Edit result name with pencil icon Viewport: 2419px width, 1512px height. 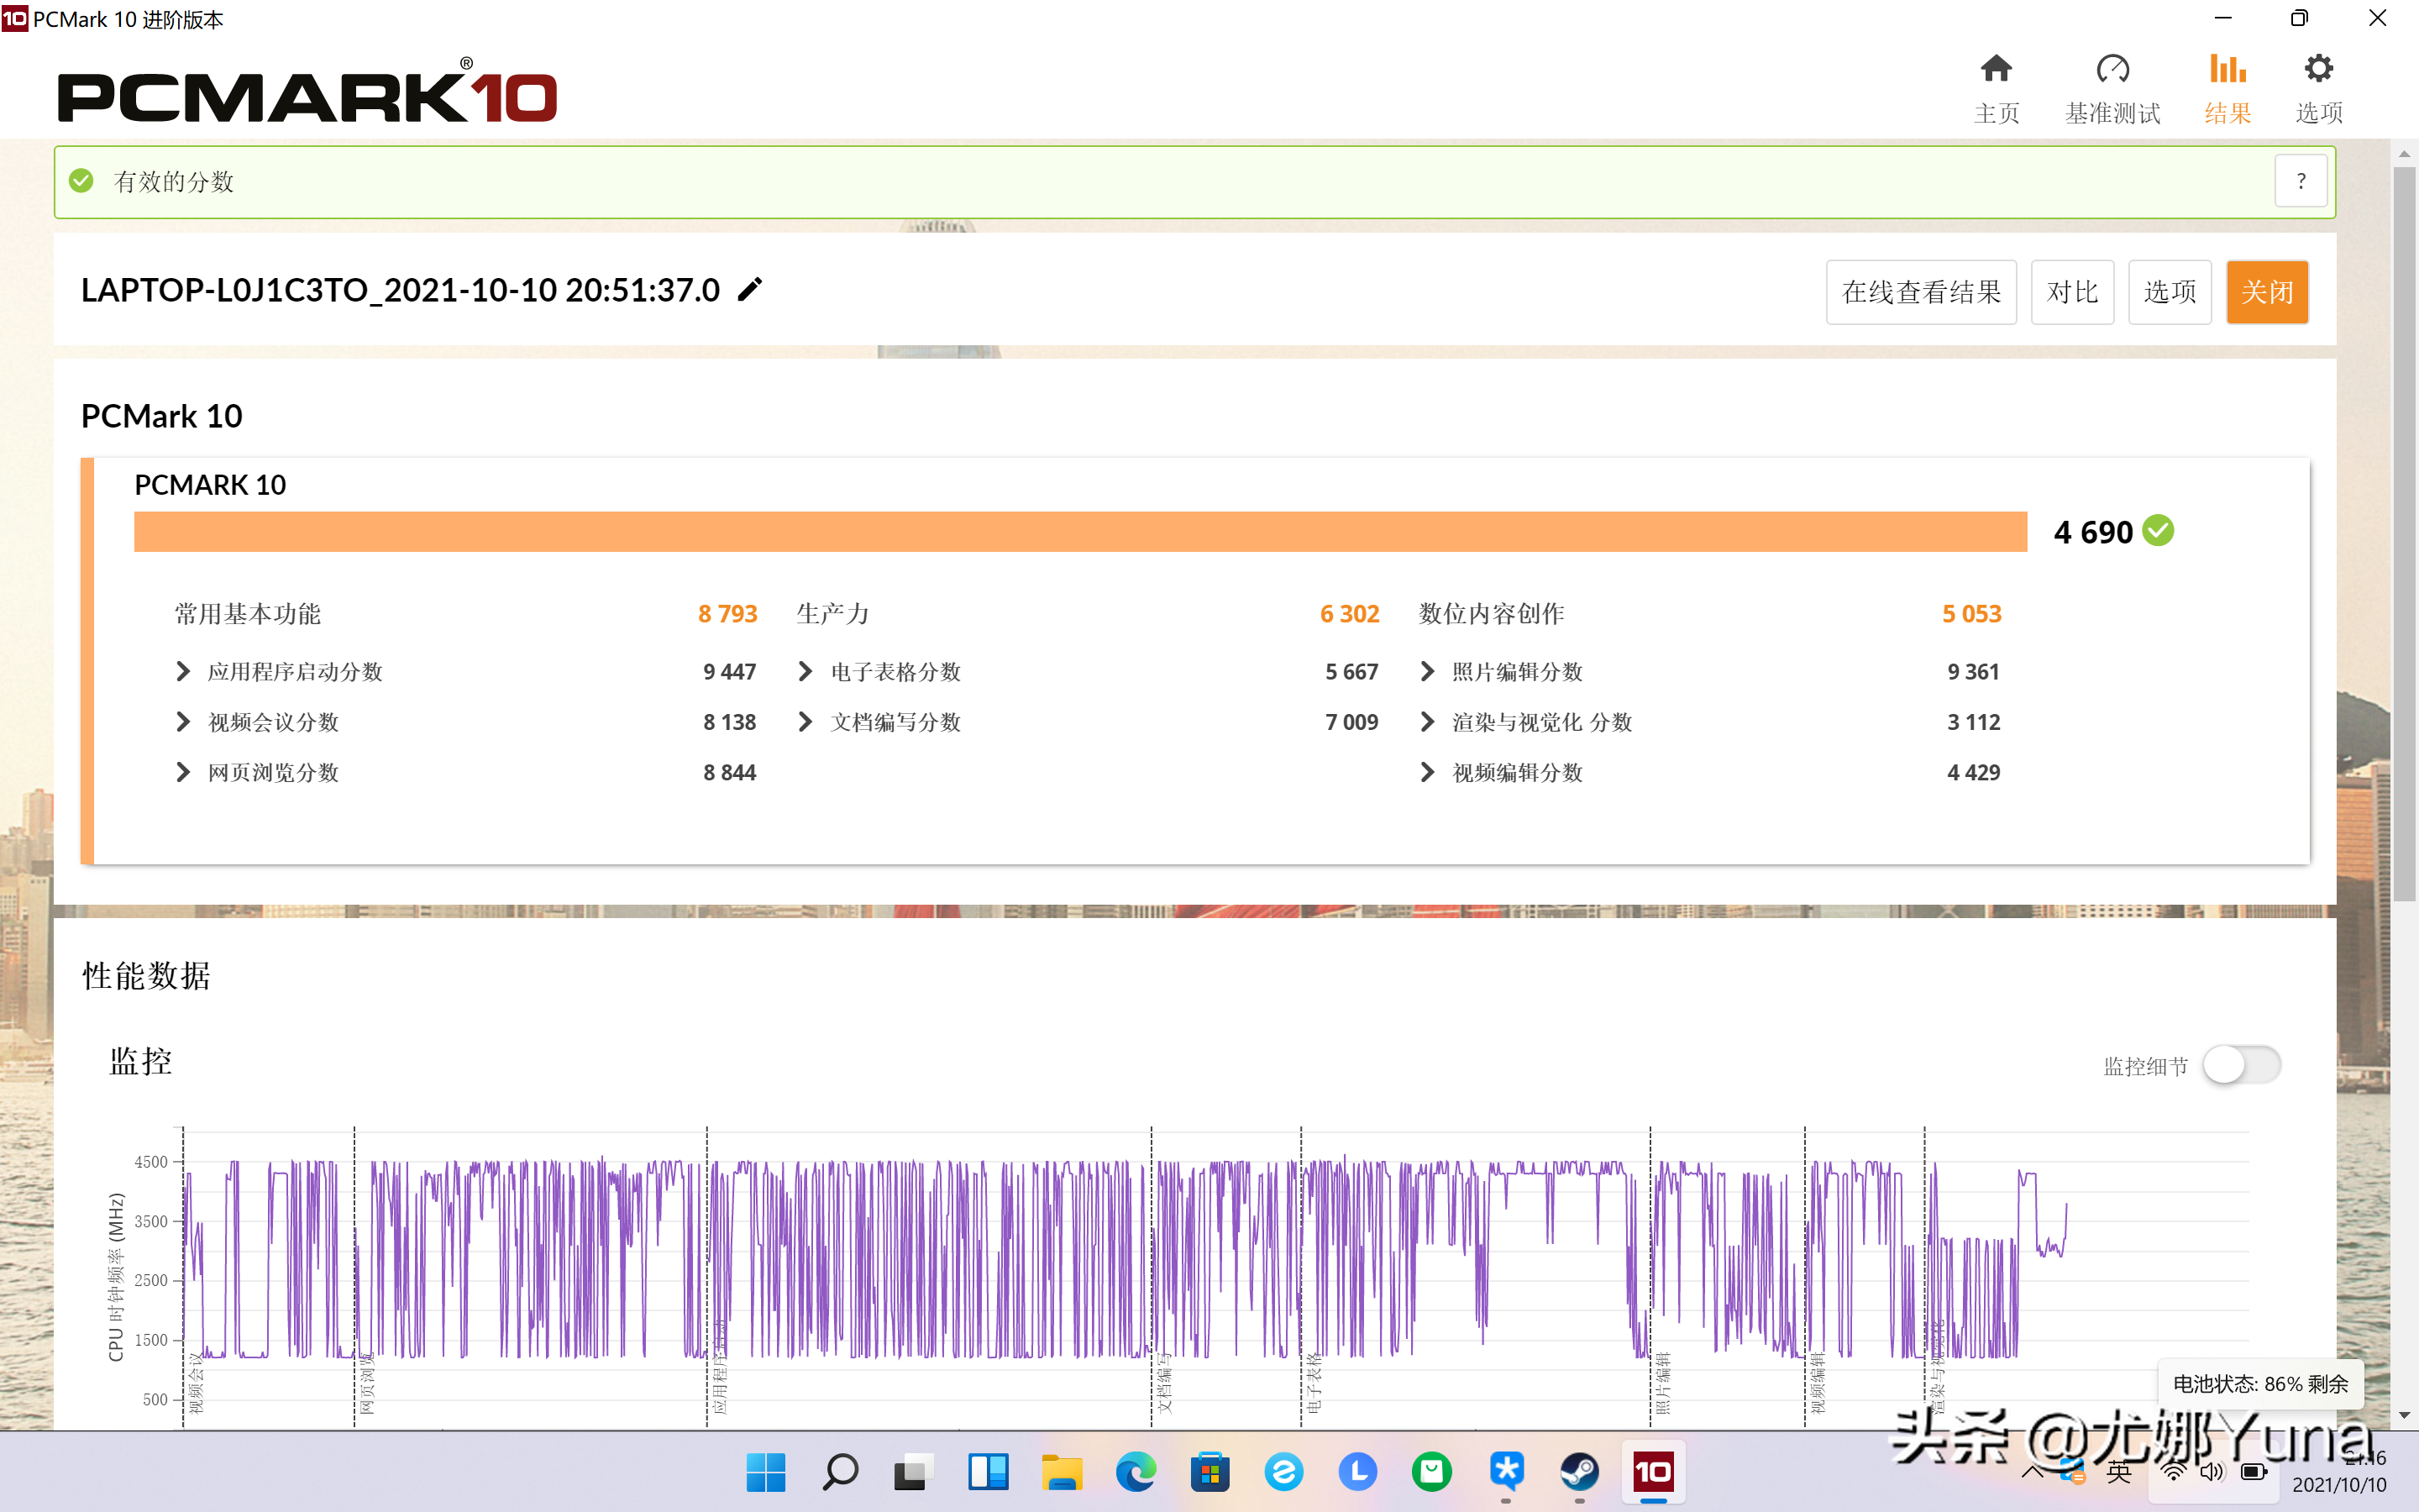750,289
